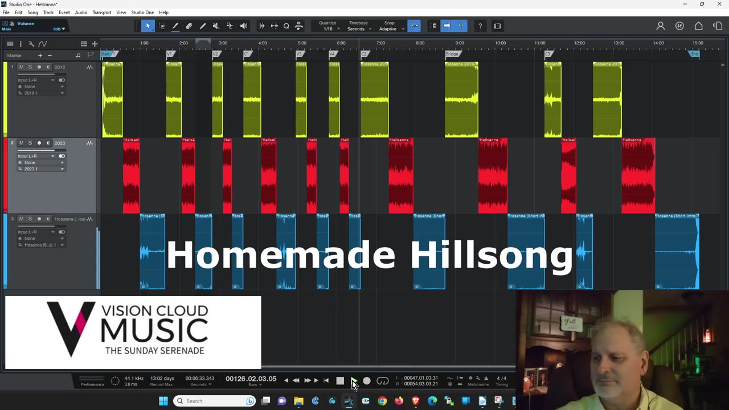Image resolution: width=729 pixels, height=410 pixels.
Task: Show automation curve icon
Action: pos(42,44)
